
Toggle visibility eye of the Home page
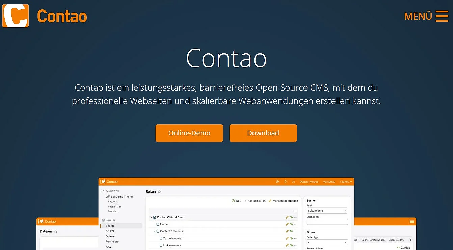[x=291, y=224]
